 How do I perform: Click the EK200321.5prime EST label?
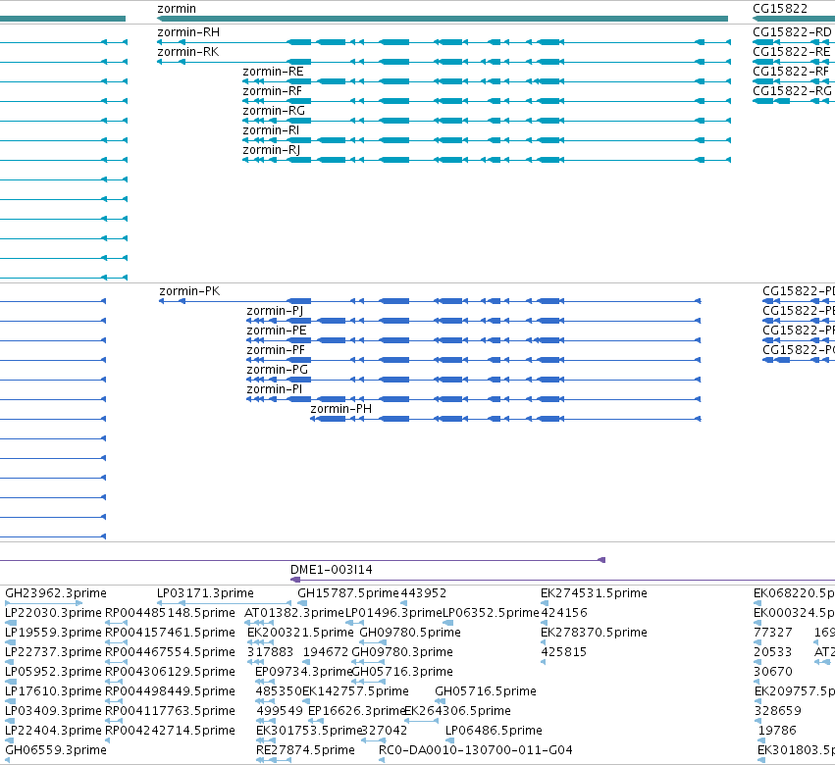click(x=300, y=633)
